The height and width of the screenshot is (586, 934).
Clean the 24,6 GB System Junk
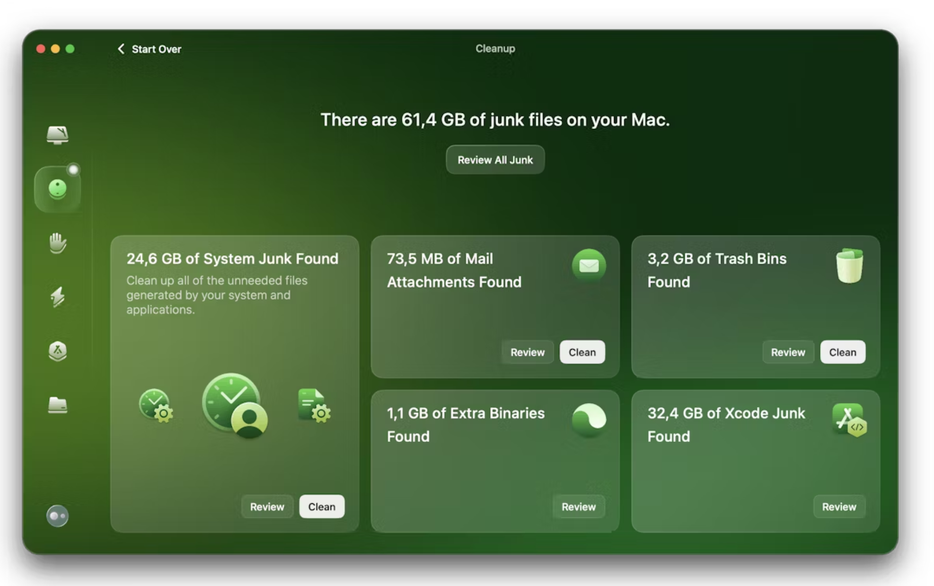click(322, 507)
